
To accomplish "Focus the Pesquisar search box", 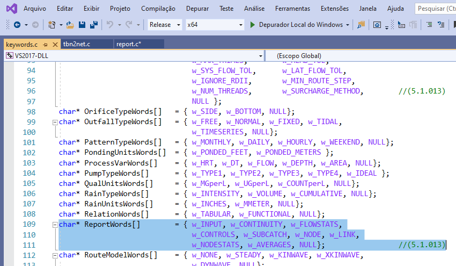I will coord(436,9).
